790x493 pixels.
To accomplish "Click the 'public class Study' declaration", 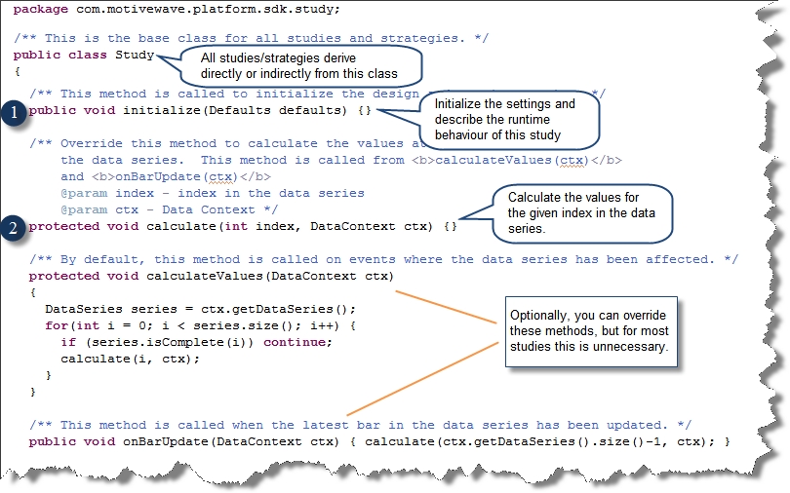I will 84,55.
